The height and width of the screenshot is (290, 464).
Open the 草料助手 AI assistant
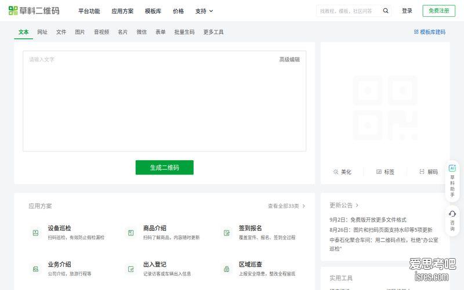(x=452, y=181)
